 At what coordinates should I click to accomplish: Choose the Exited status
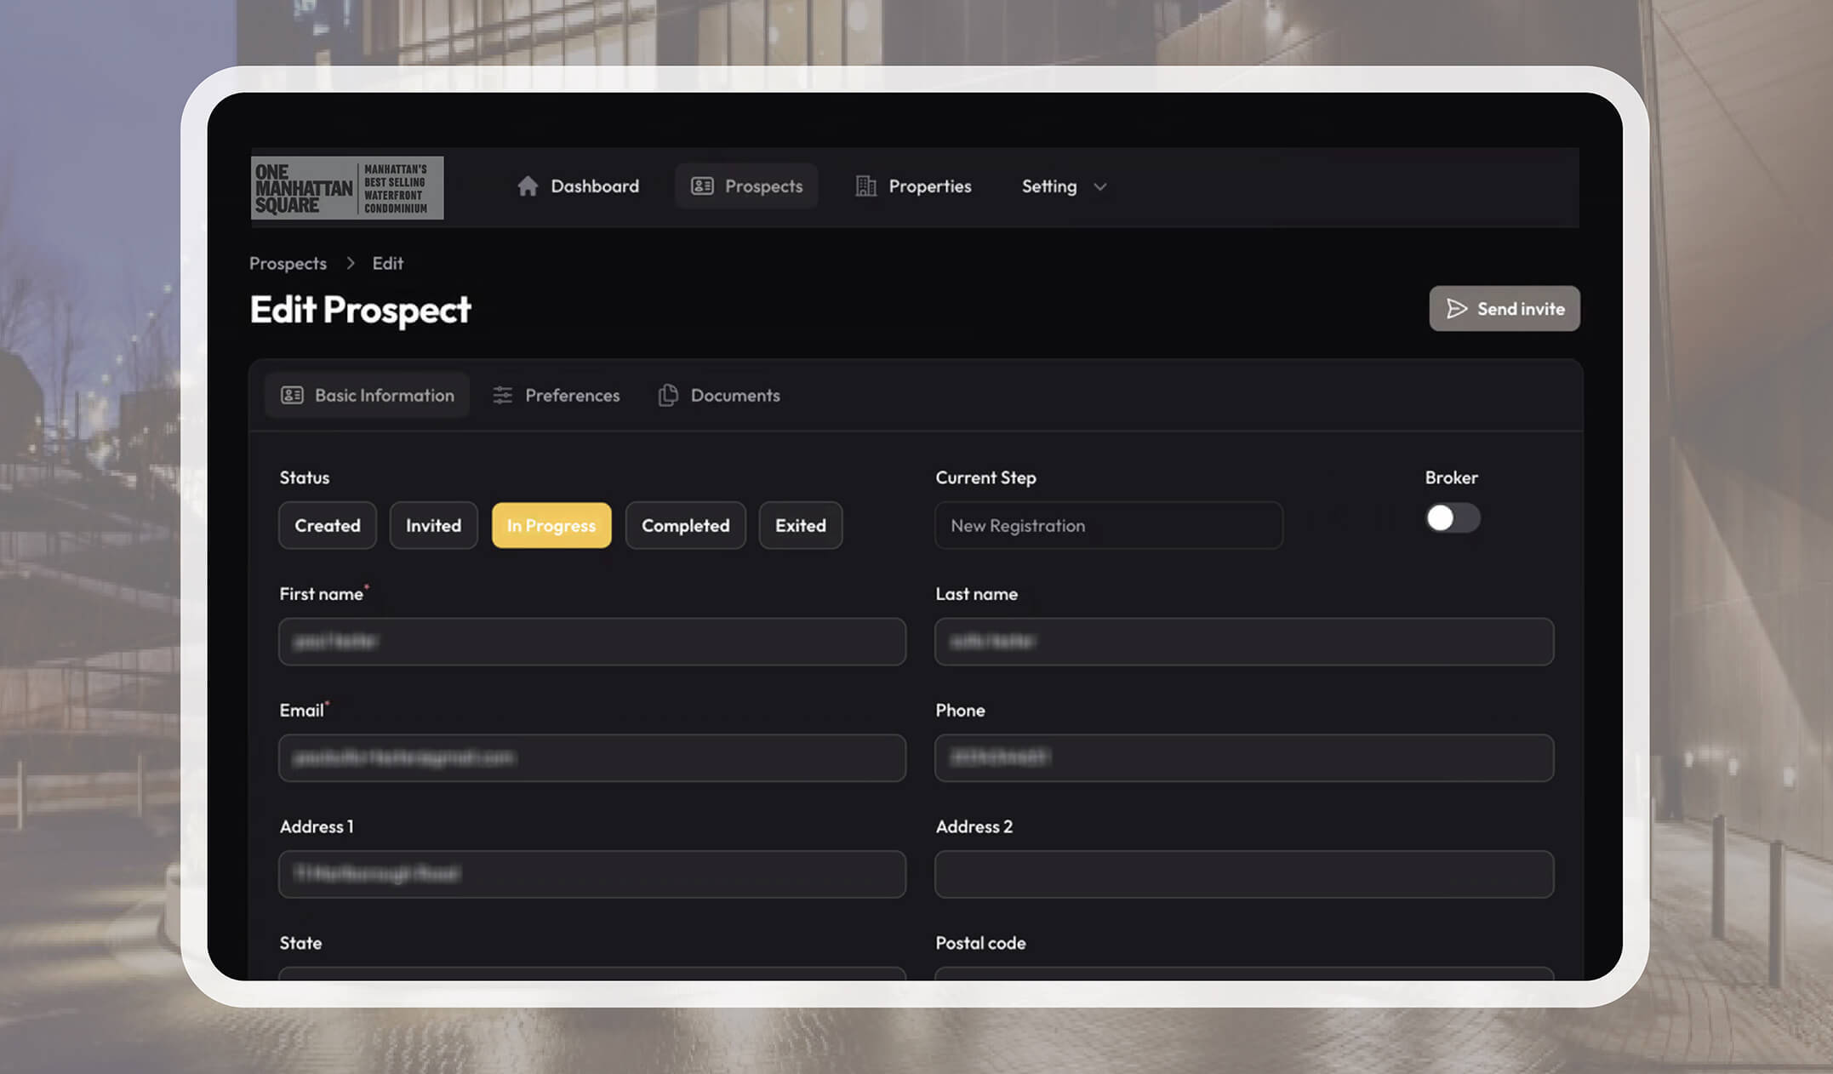point(800,526)
